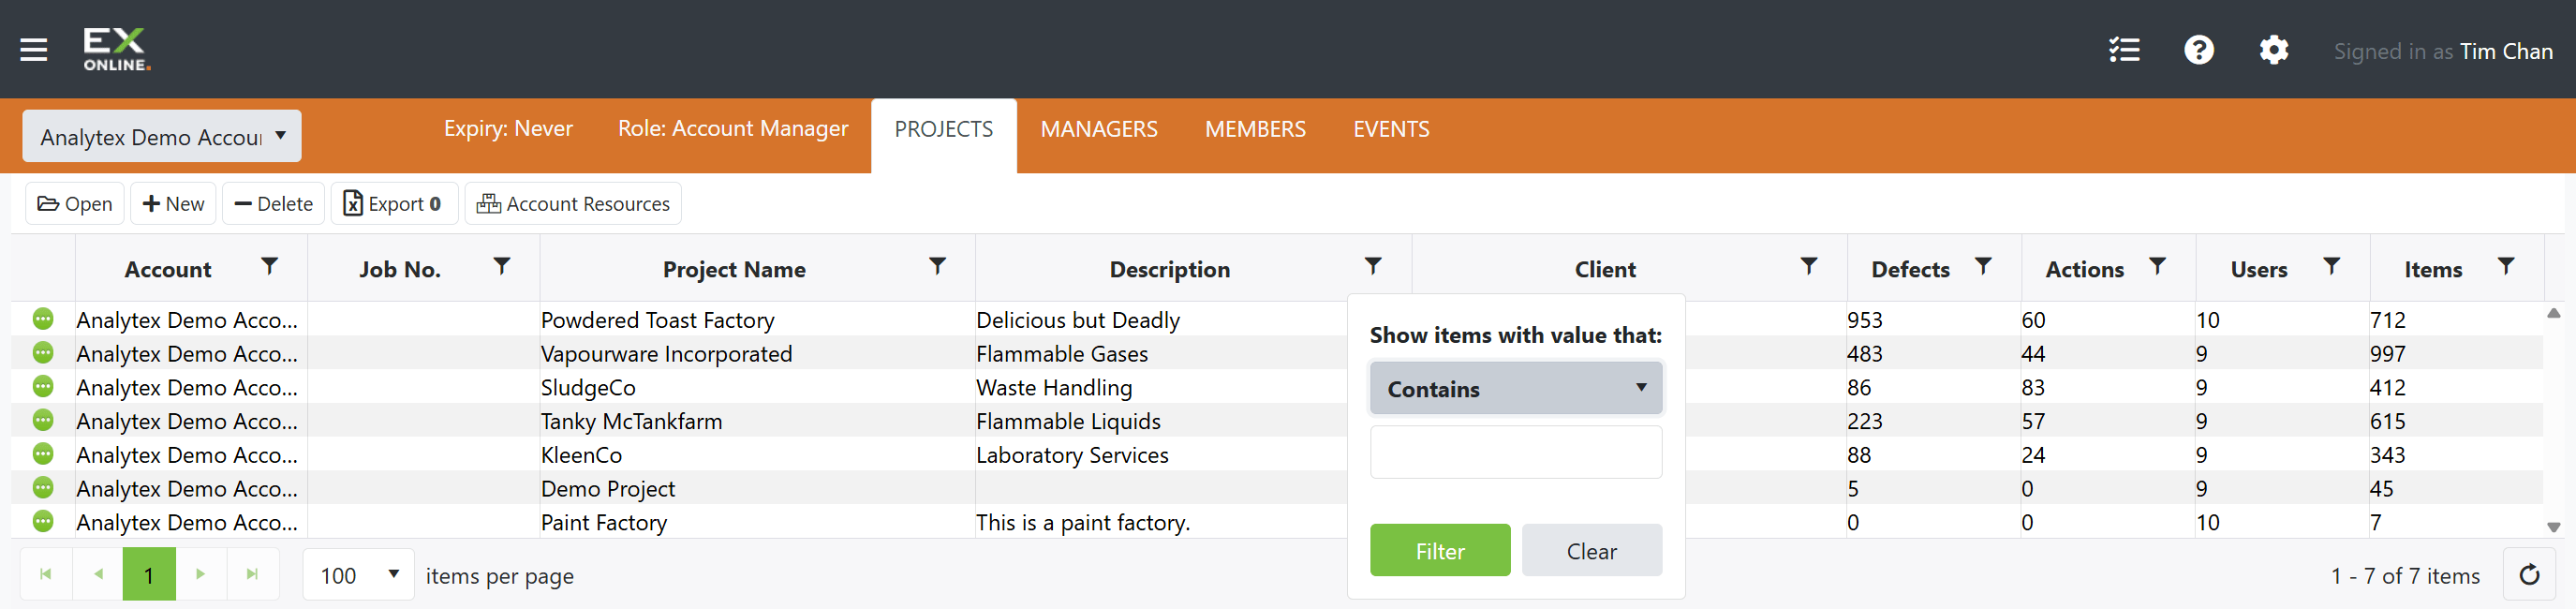Click the Delete project button

(x=273, y=203)
